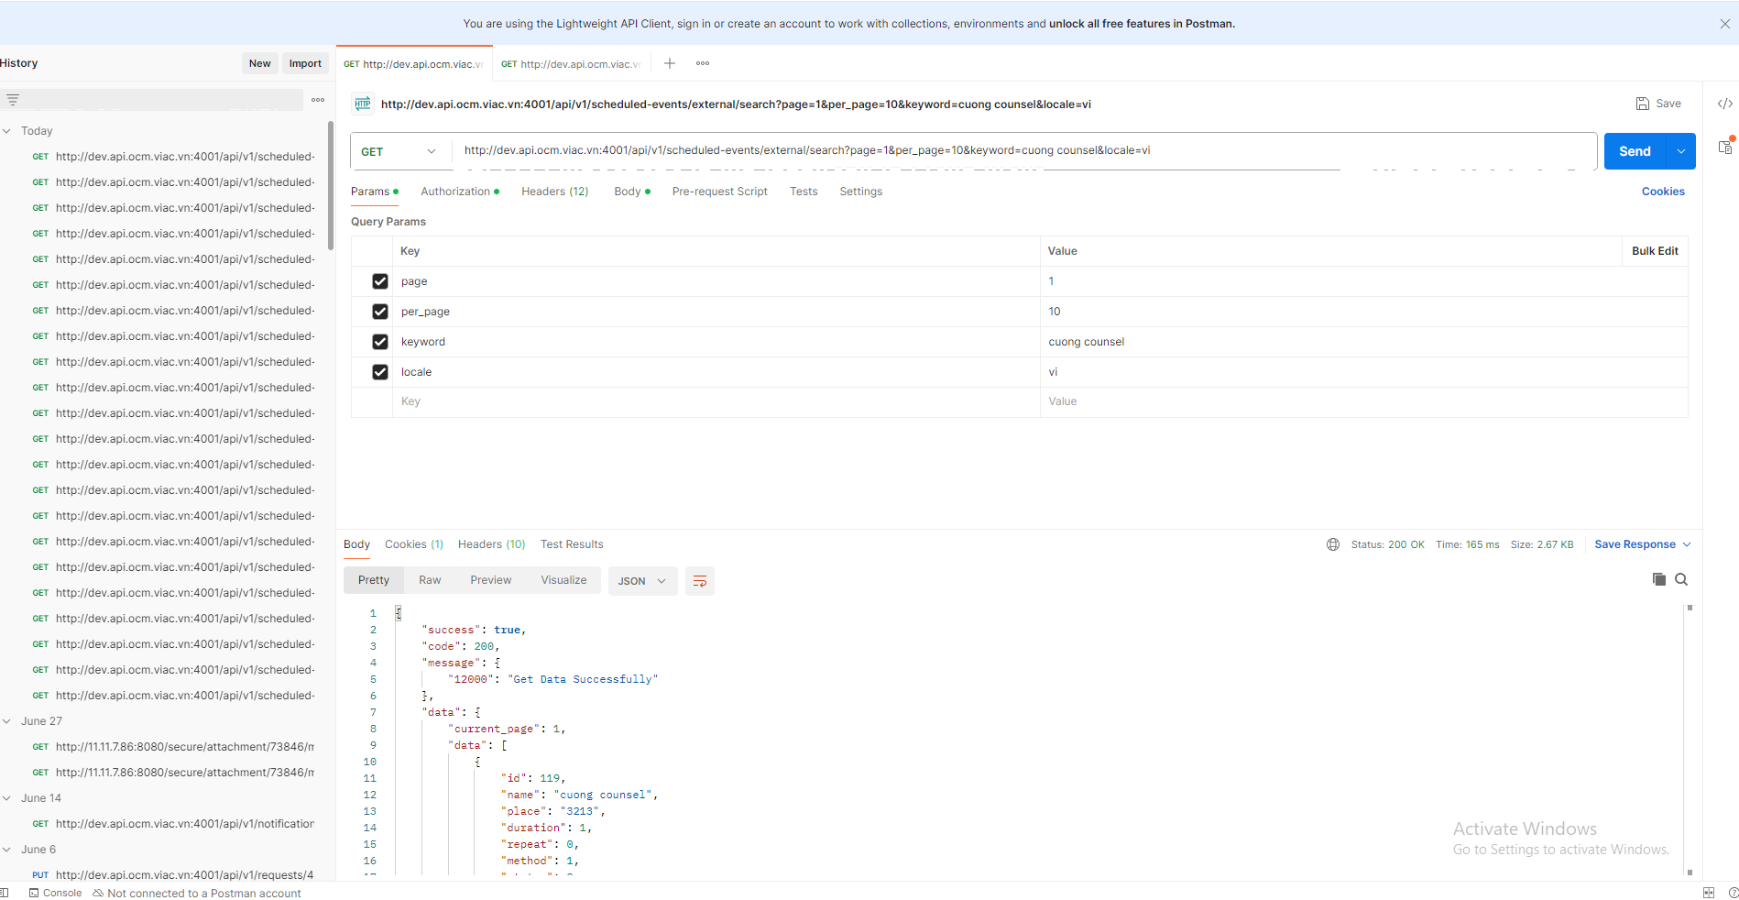Switch to the Headers (12) request tab
Image resolution: width=1739 pixels, height=900 pixels.
554,192
